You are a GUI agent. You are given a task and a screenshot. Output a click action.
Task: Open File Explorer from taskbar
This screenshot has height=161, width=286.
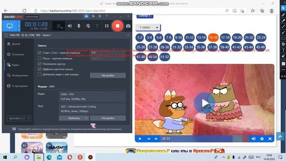tap(39, 157)
